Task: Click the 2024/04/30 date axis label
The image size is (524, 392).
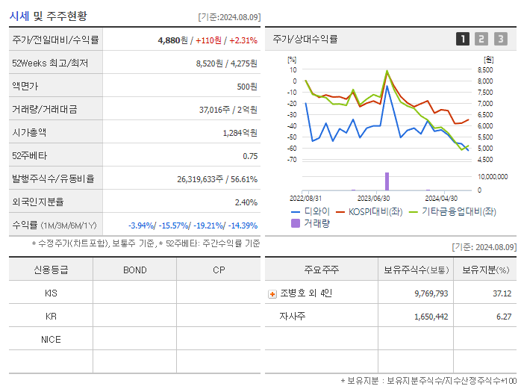Action: [441, 199]
